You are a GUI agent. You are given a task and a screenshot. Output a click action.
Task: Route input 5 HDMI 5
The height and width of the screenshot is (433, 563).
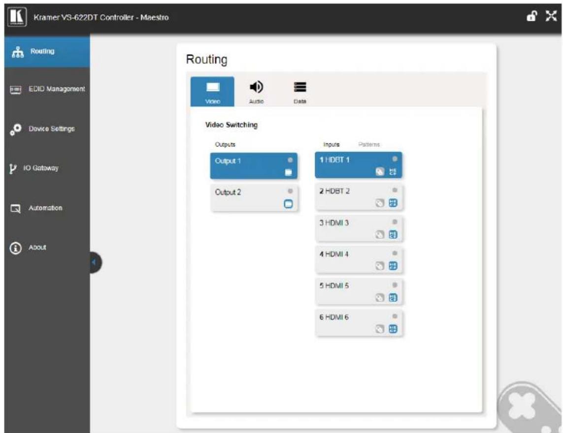[x=358, y=291]
